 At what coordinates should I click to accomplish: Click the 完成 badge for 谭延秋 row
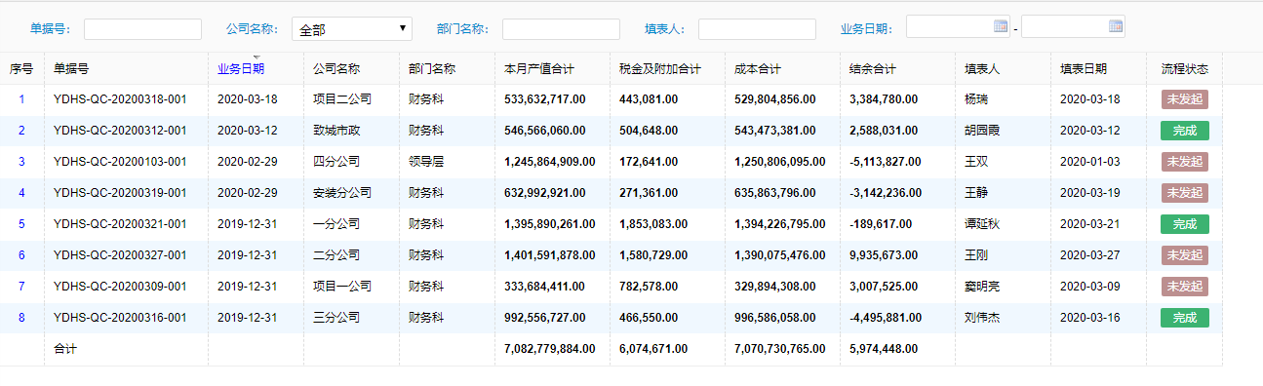1184,224
